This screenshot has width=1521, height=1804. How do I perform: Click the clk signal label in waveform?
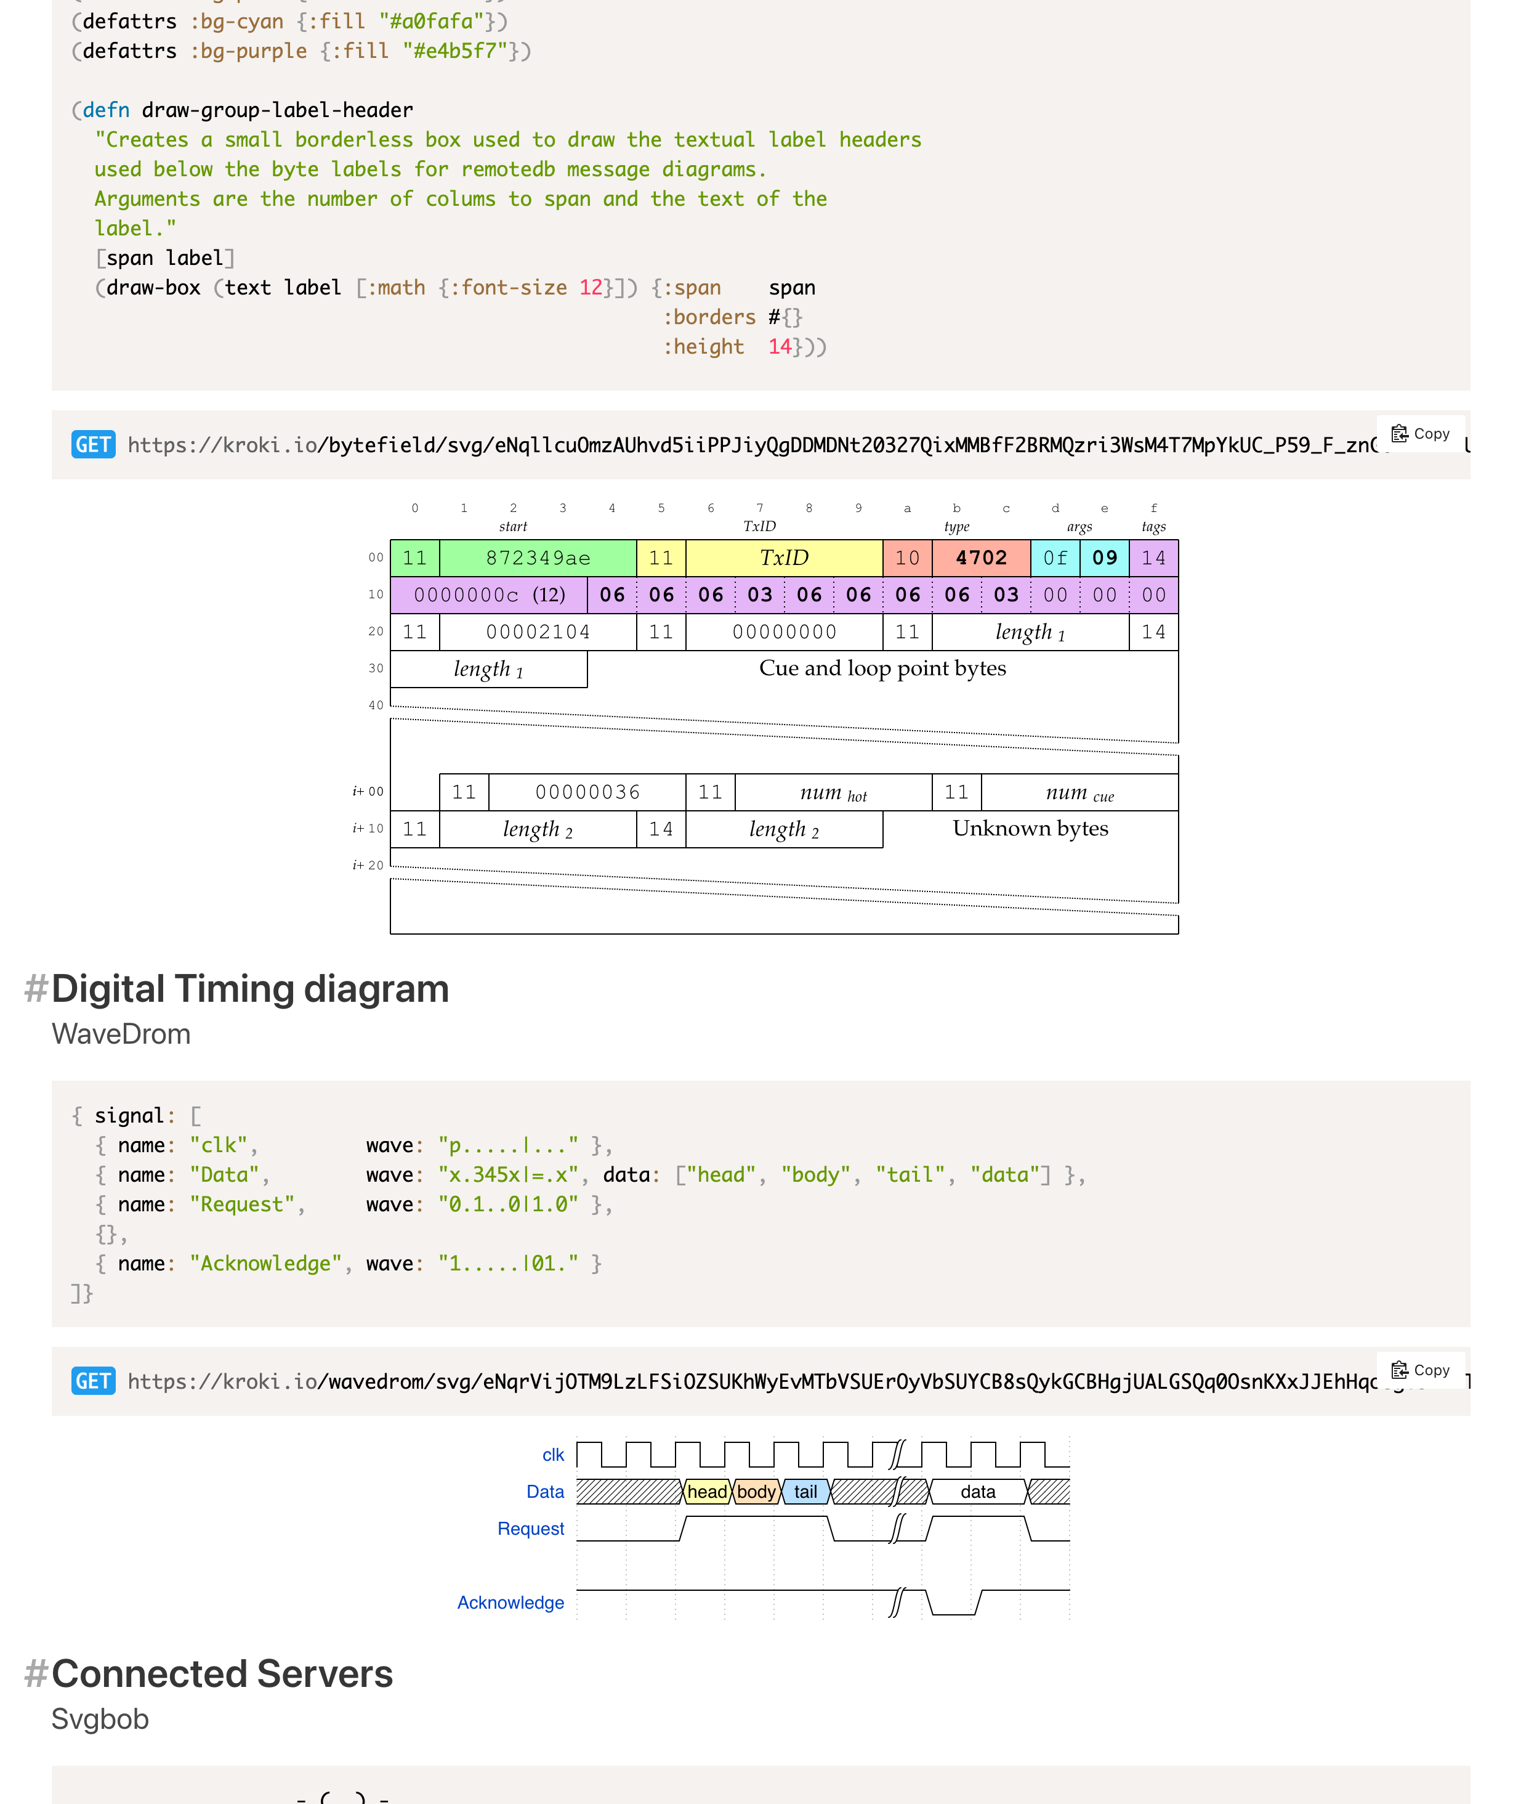(553, 1455)
